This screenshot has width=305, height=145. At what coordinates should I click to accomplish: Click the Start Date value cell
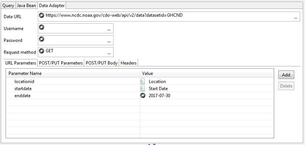[207, 89]
